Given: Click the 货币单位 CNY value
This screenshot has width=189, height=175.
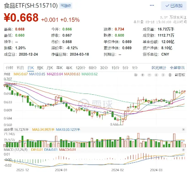Looking at the screenshot, I should [x=165, y=54].
